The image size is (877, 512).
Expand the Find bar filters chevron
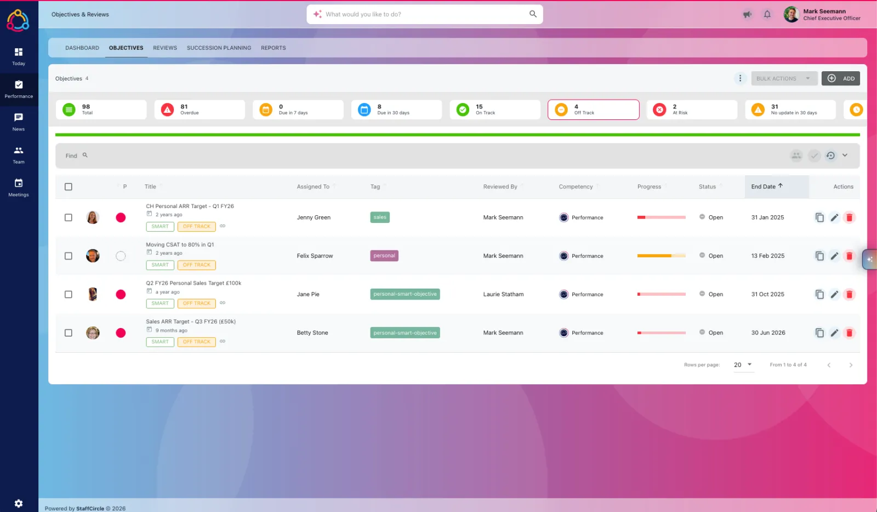point(845,156)
